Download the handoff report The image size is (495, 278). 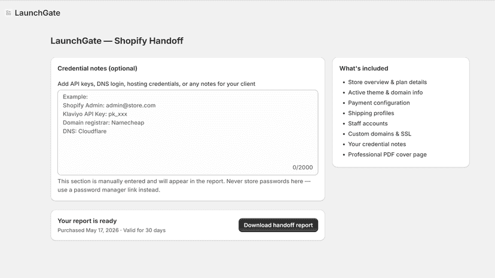278,225
